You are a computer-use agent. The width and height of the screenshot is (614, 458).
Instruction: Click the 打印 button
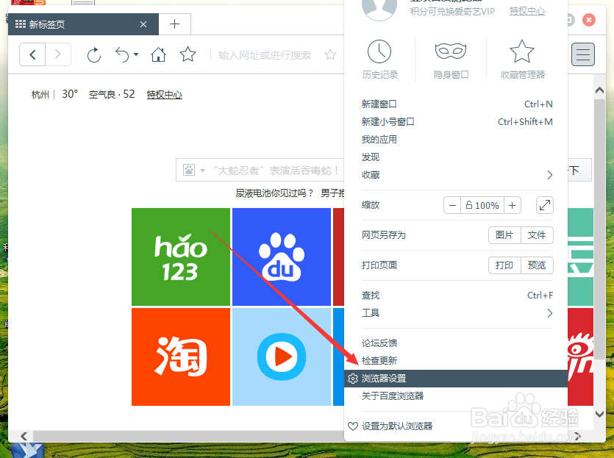pyautogui.click(x=504, y=265)
